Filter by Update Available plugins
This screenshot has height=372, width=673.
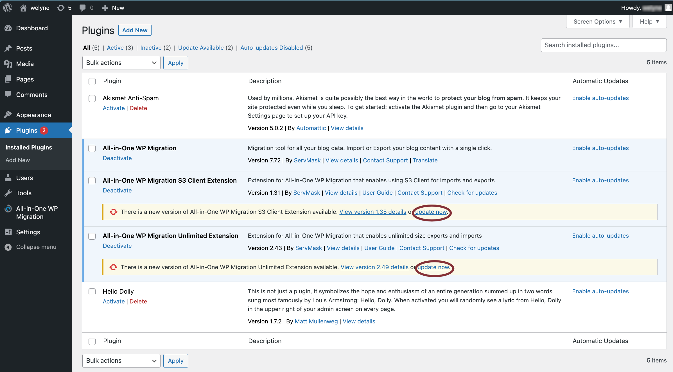pyautogui.click(x=201, y=47)
